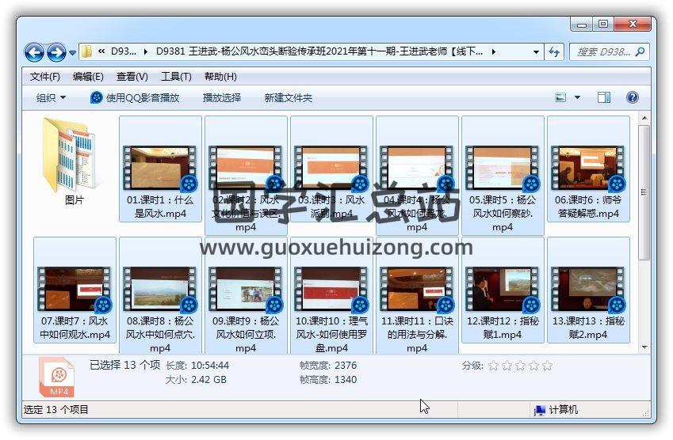The height and width of the screenshot is (440, 673).
Task: Go back with the Back arrow button
Action: point(34,52)
